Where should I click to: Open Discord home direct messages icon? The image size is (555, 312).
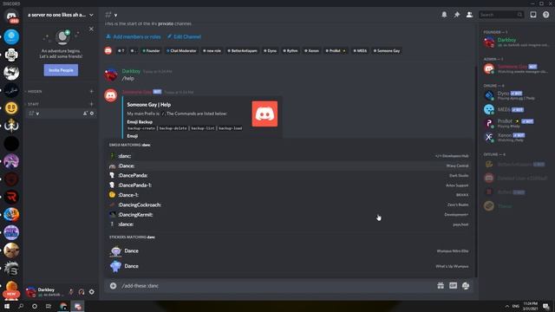point(11,16)
